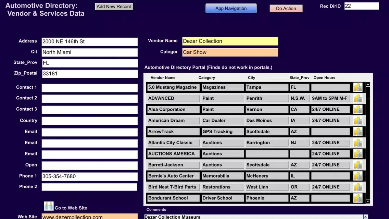Click the "Vernon" city cell

(267, 110)
